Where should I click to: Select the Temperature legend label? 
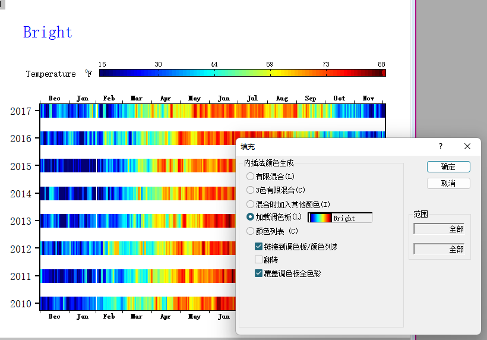pyautogui.click(x=50, y=74)
